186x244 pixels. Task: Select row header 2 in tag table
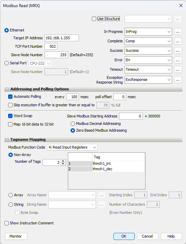(x=80, y=169)
